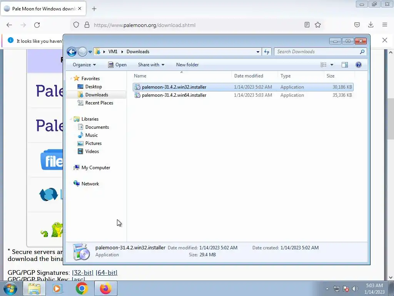The width and height of the screenshot is (394, 296).
Task: Toggle the preview pane
Action: pyautogui.click(x=345, y=65)
